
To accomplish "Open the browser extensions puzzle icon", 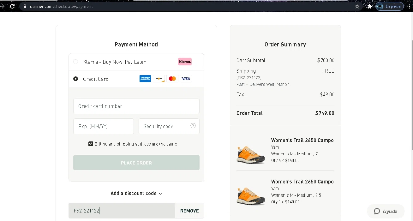I will click(x=369, y=6).
